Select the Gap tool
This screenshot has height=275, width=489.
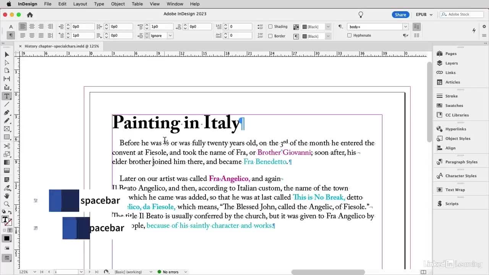pyautogui.click(x=6, y=79)
